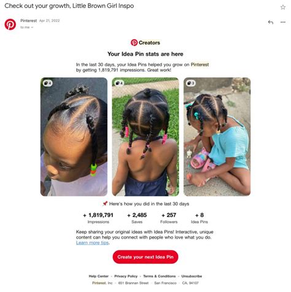Click the page-count badge on first pin
The image size is (291, 292).
point(47,83)
